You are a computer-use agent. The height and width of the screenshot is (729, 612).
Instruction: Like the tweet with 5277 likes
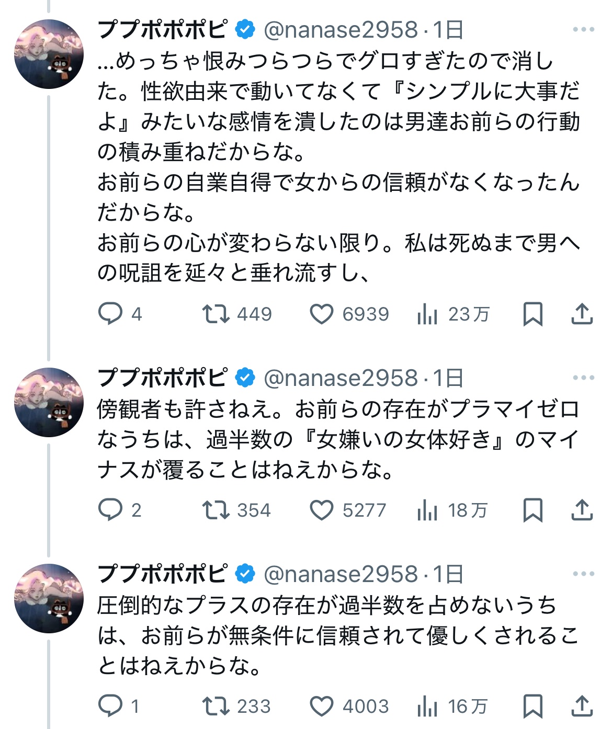[322, 510]
